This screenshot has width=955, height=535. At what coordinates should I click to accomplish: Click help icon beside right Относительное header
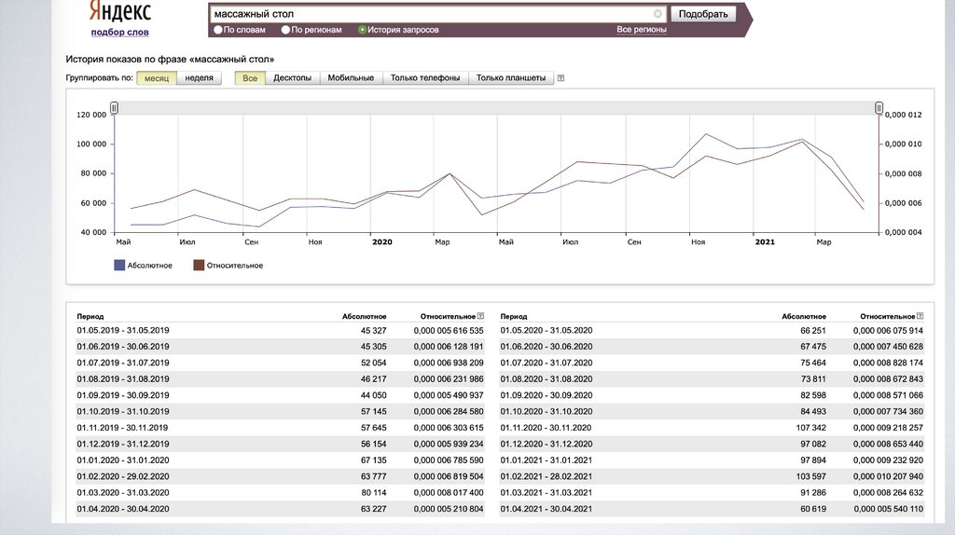click(920, 316)
